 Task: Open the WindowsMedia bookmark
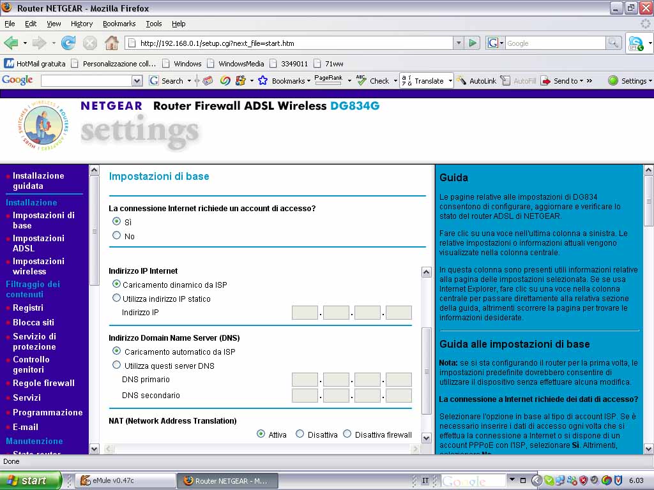[236, 64]
